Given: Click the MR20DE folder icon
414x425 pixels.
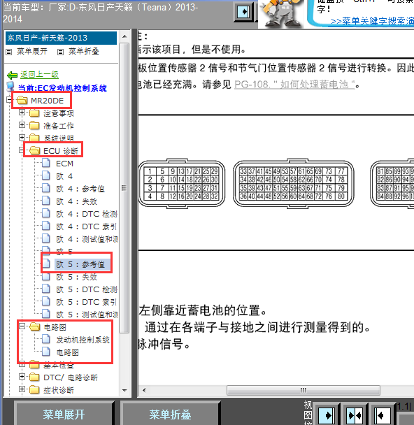Looking at the screenshot, I should 22,100.
